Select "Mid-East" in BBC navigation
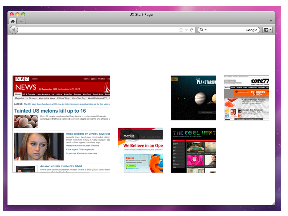The image size is (288, 216). 87,94
